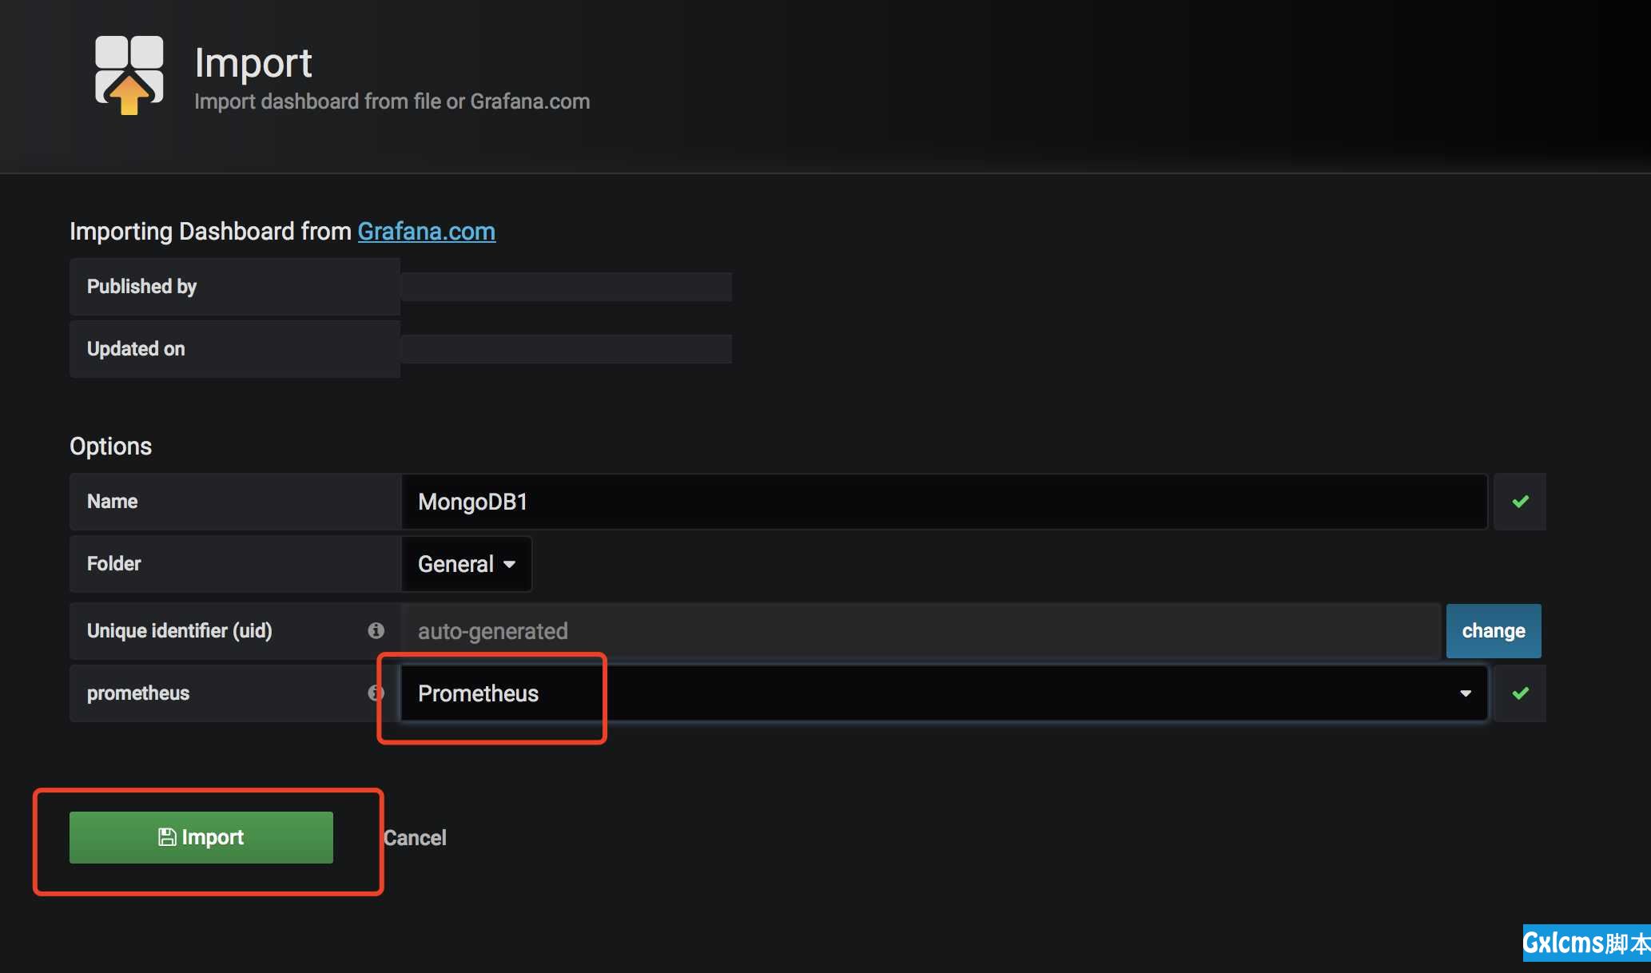This screenshot has width=1651, height=973.
Task: Click the lowercase prometheus option label
Action: click(138, 693)
